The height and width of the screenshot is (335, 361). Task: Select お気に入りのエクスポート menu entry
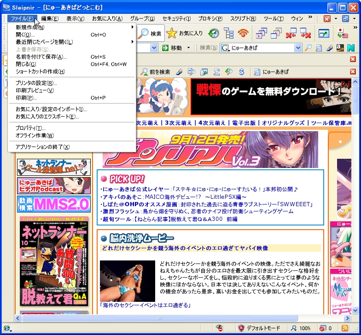72,116
